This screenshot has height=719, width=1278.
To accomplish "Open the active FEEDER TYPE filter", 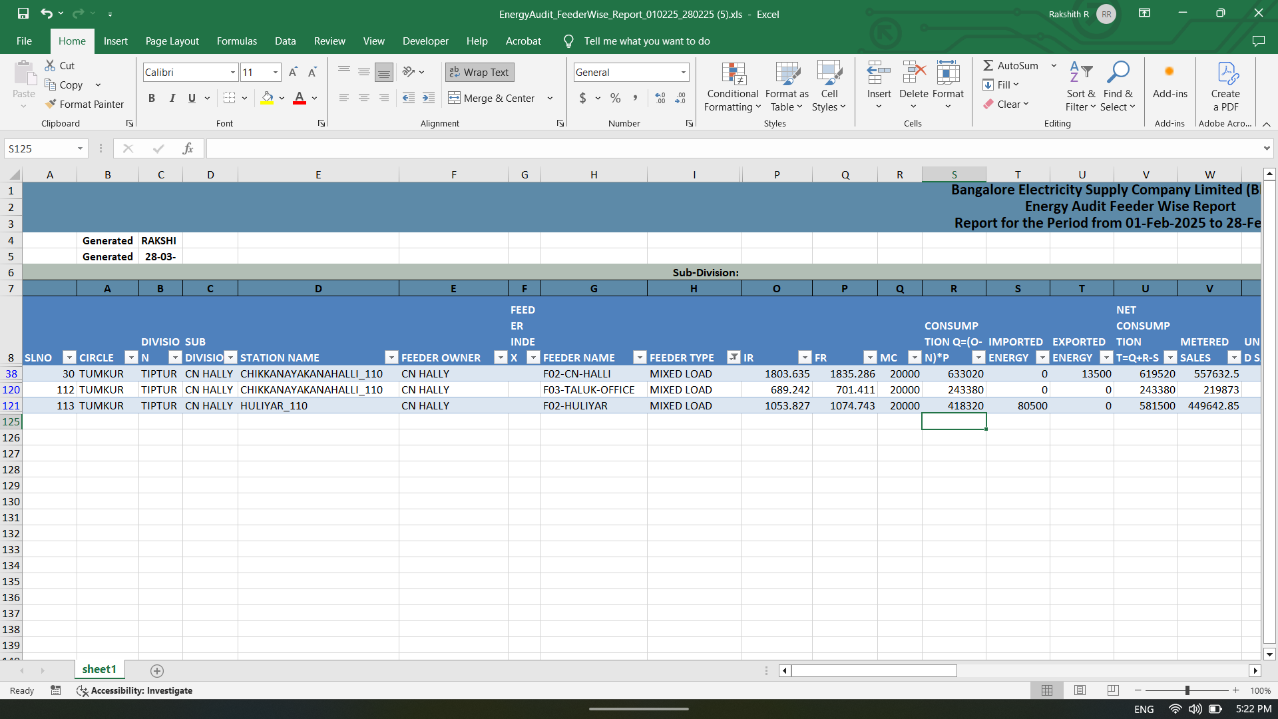I will click(x=734, y=358).
